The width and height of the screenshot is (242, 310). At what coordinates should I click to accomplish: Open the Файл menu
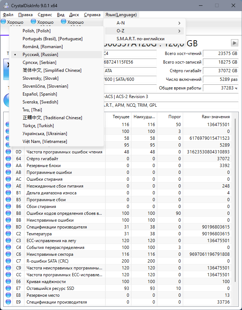click(x=8, y=15)
